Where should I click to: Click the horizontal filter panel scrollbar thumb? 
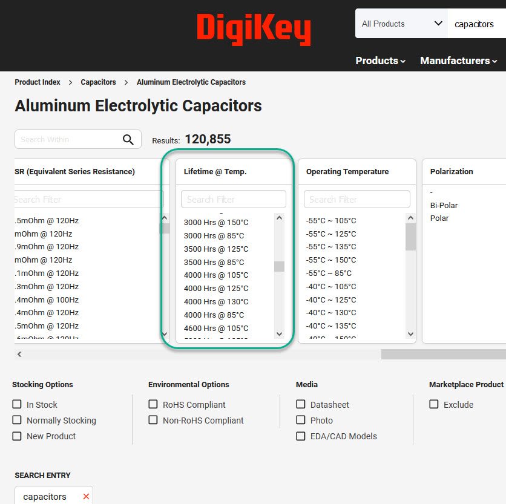coord(444,354)
